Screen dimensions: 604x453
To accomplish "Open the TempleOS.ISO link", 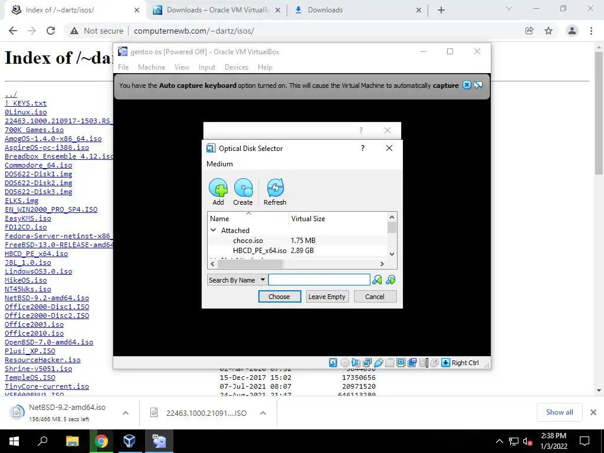I will coord(30,377).
